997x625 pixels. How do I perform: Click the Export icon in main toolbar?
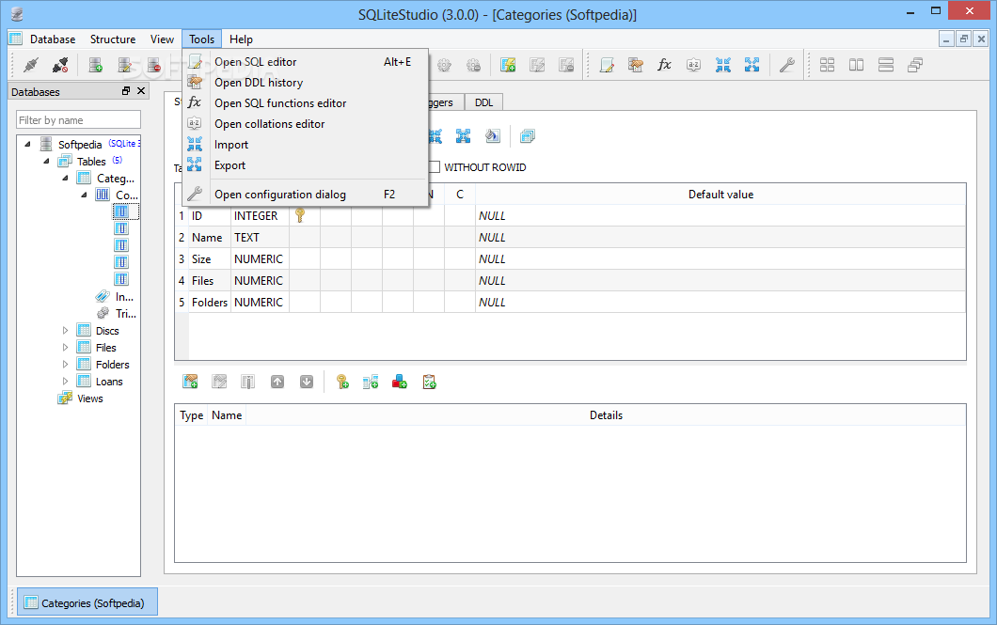click(752, 65)
